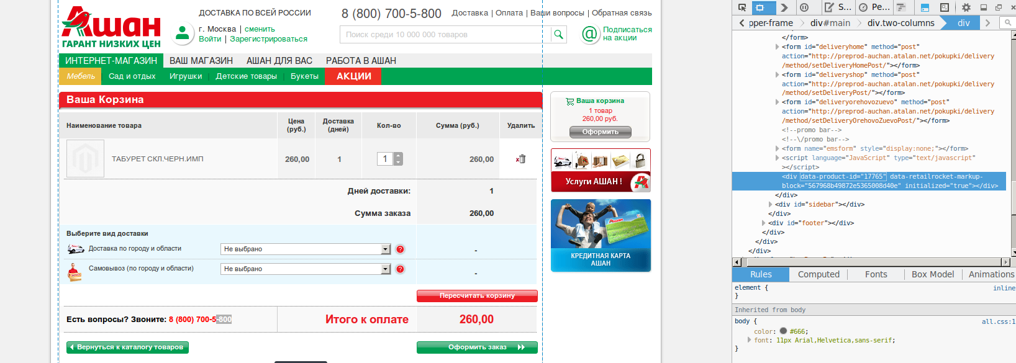Click the dotted-square frame icon in devtools
Image resolution: width=1016 pixels, height=363 pixels.
pos(945,7)
